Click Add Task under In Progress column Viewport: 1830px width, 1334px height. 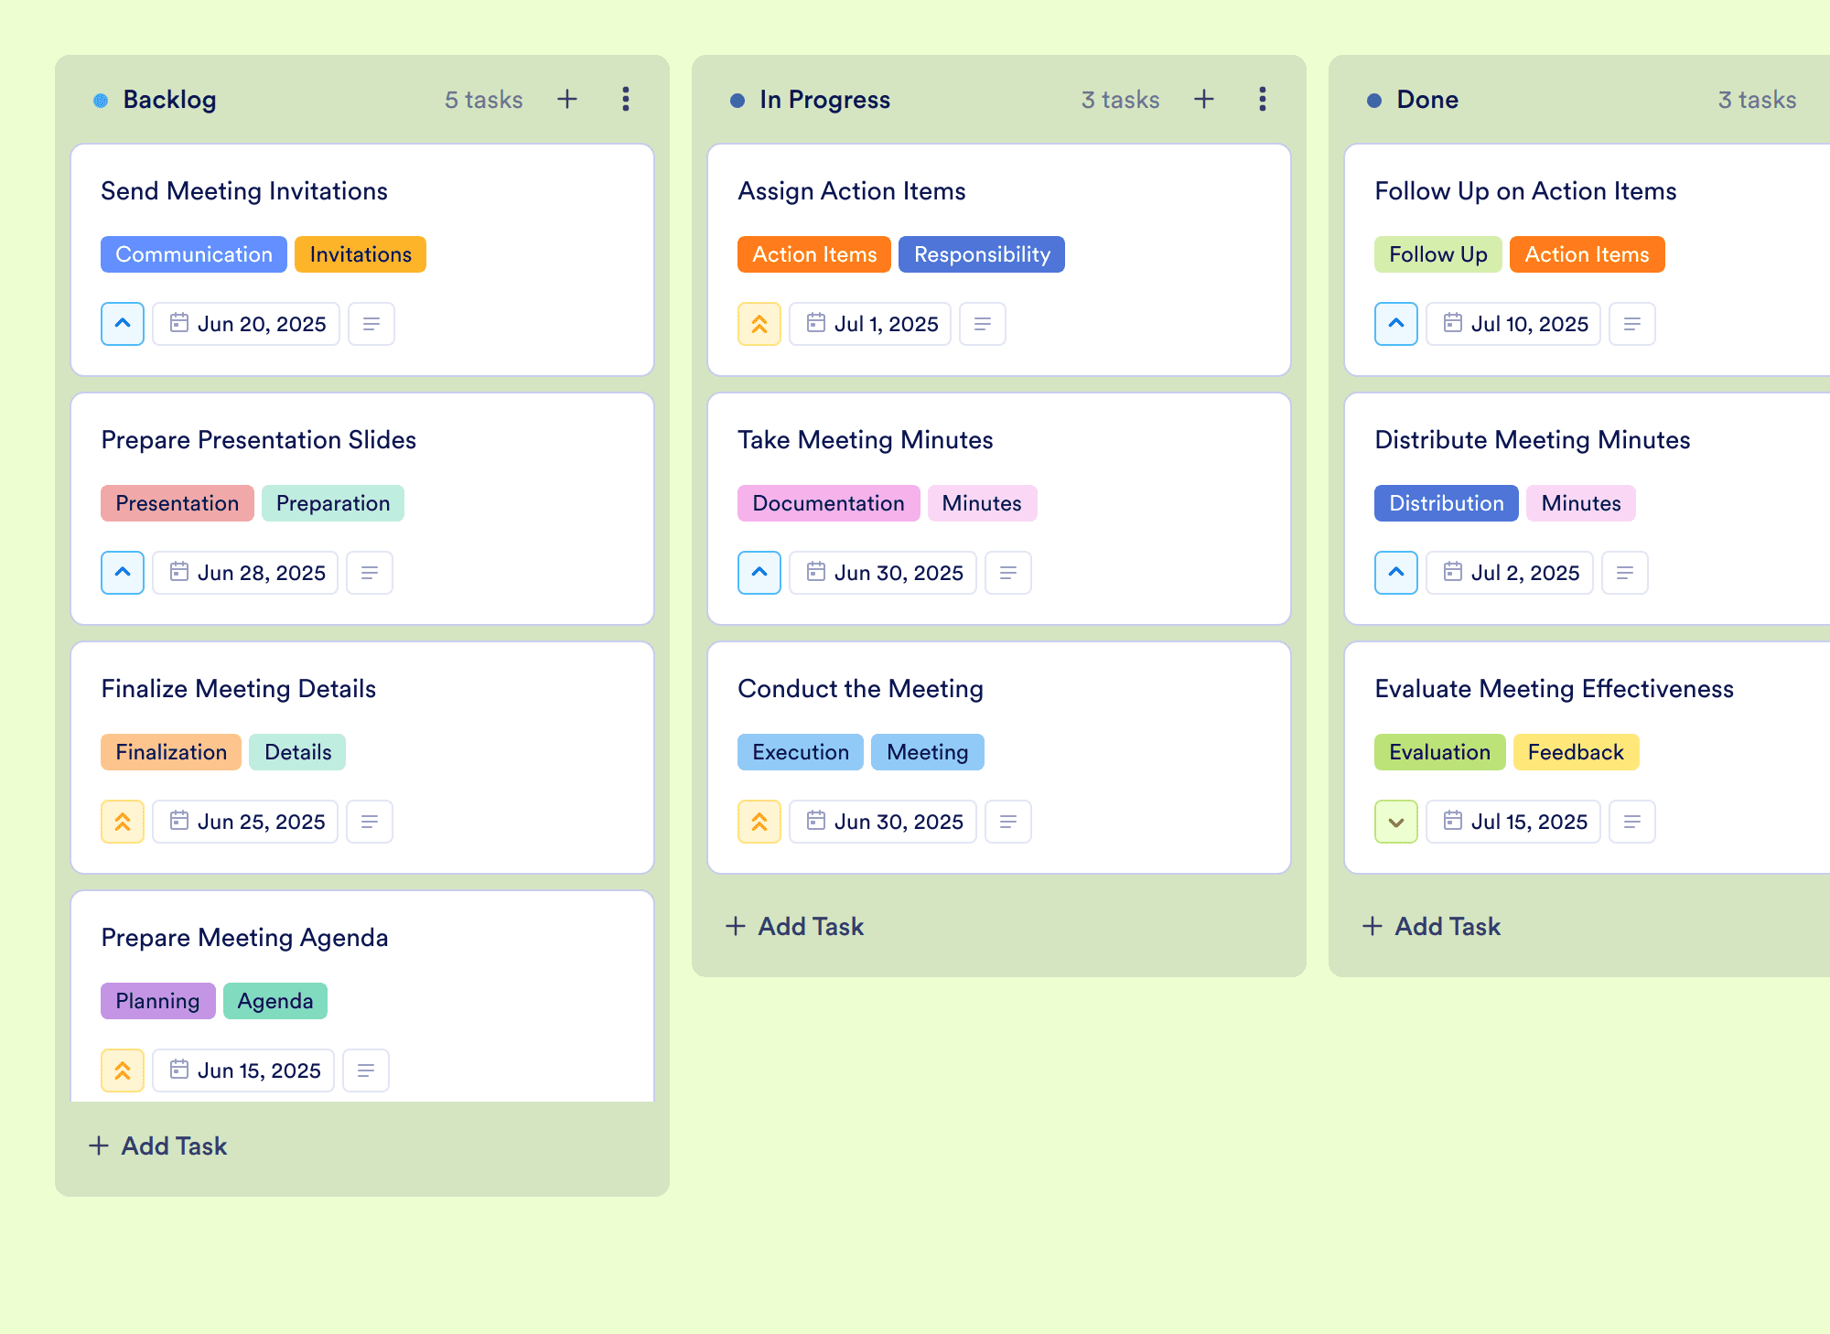coord(794,926)
